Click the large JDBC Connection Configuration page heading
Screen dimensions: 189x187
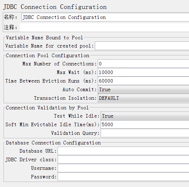[55, 7]
